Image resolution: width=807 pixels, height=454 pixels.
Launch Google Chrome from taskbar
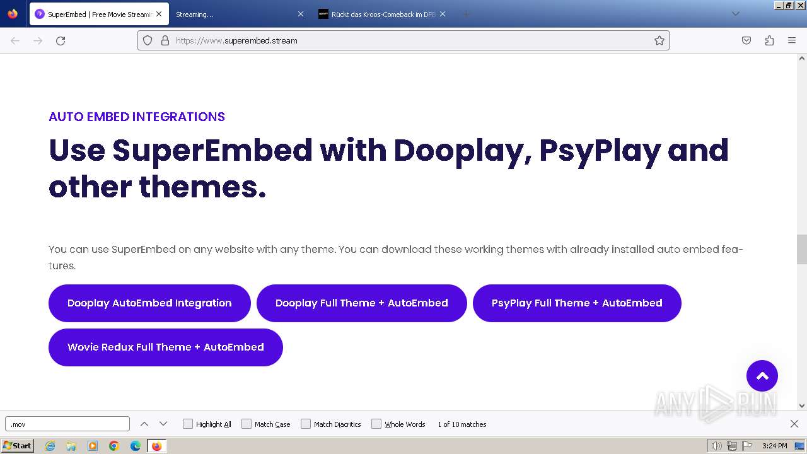114,446
